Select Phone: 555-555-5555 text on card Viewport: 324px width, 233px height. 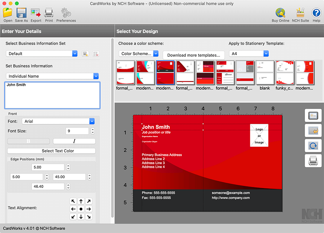coord(158,193)
